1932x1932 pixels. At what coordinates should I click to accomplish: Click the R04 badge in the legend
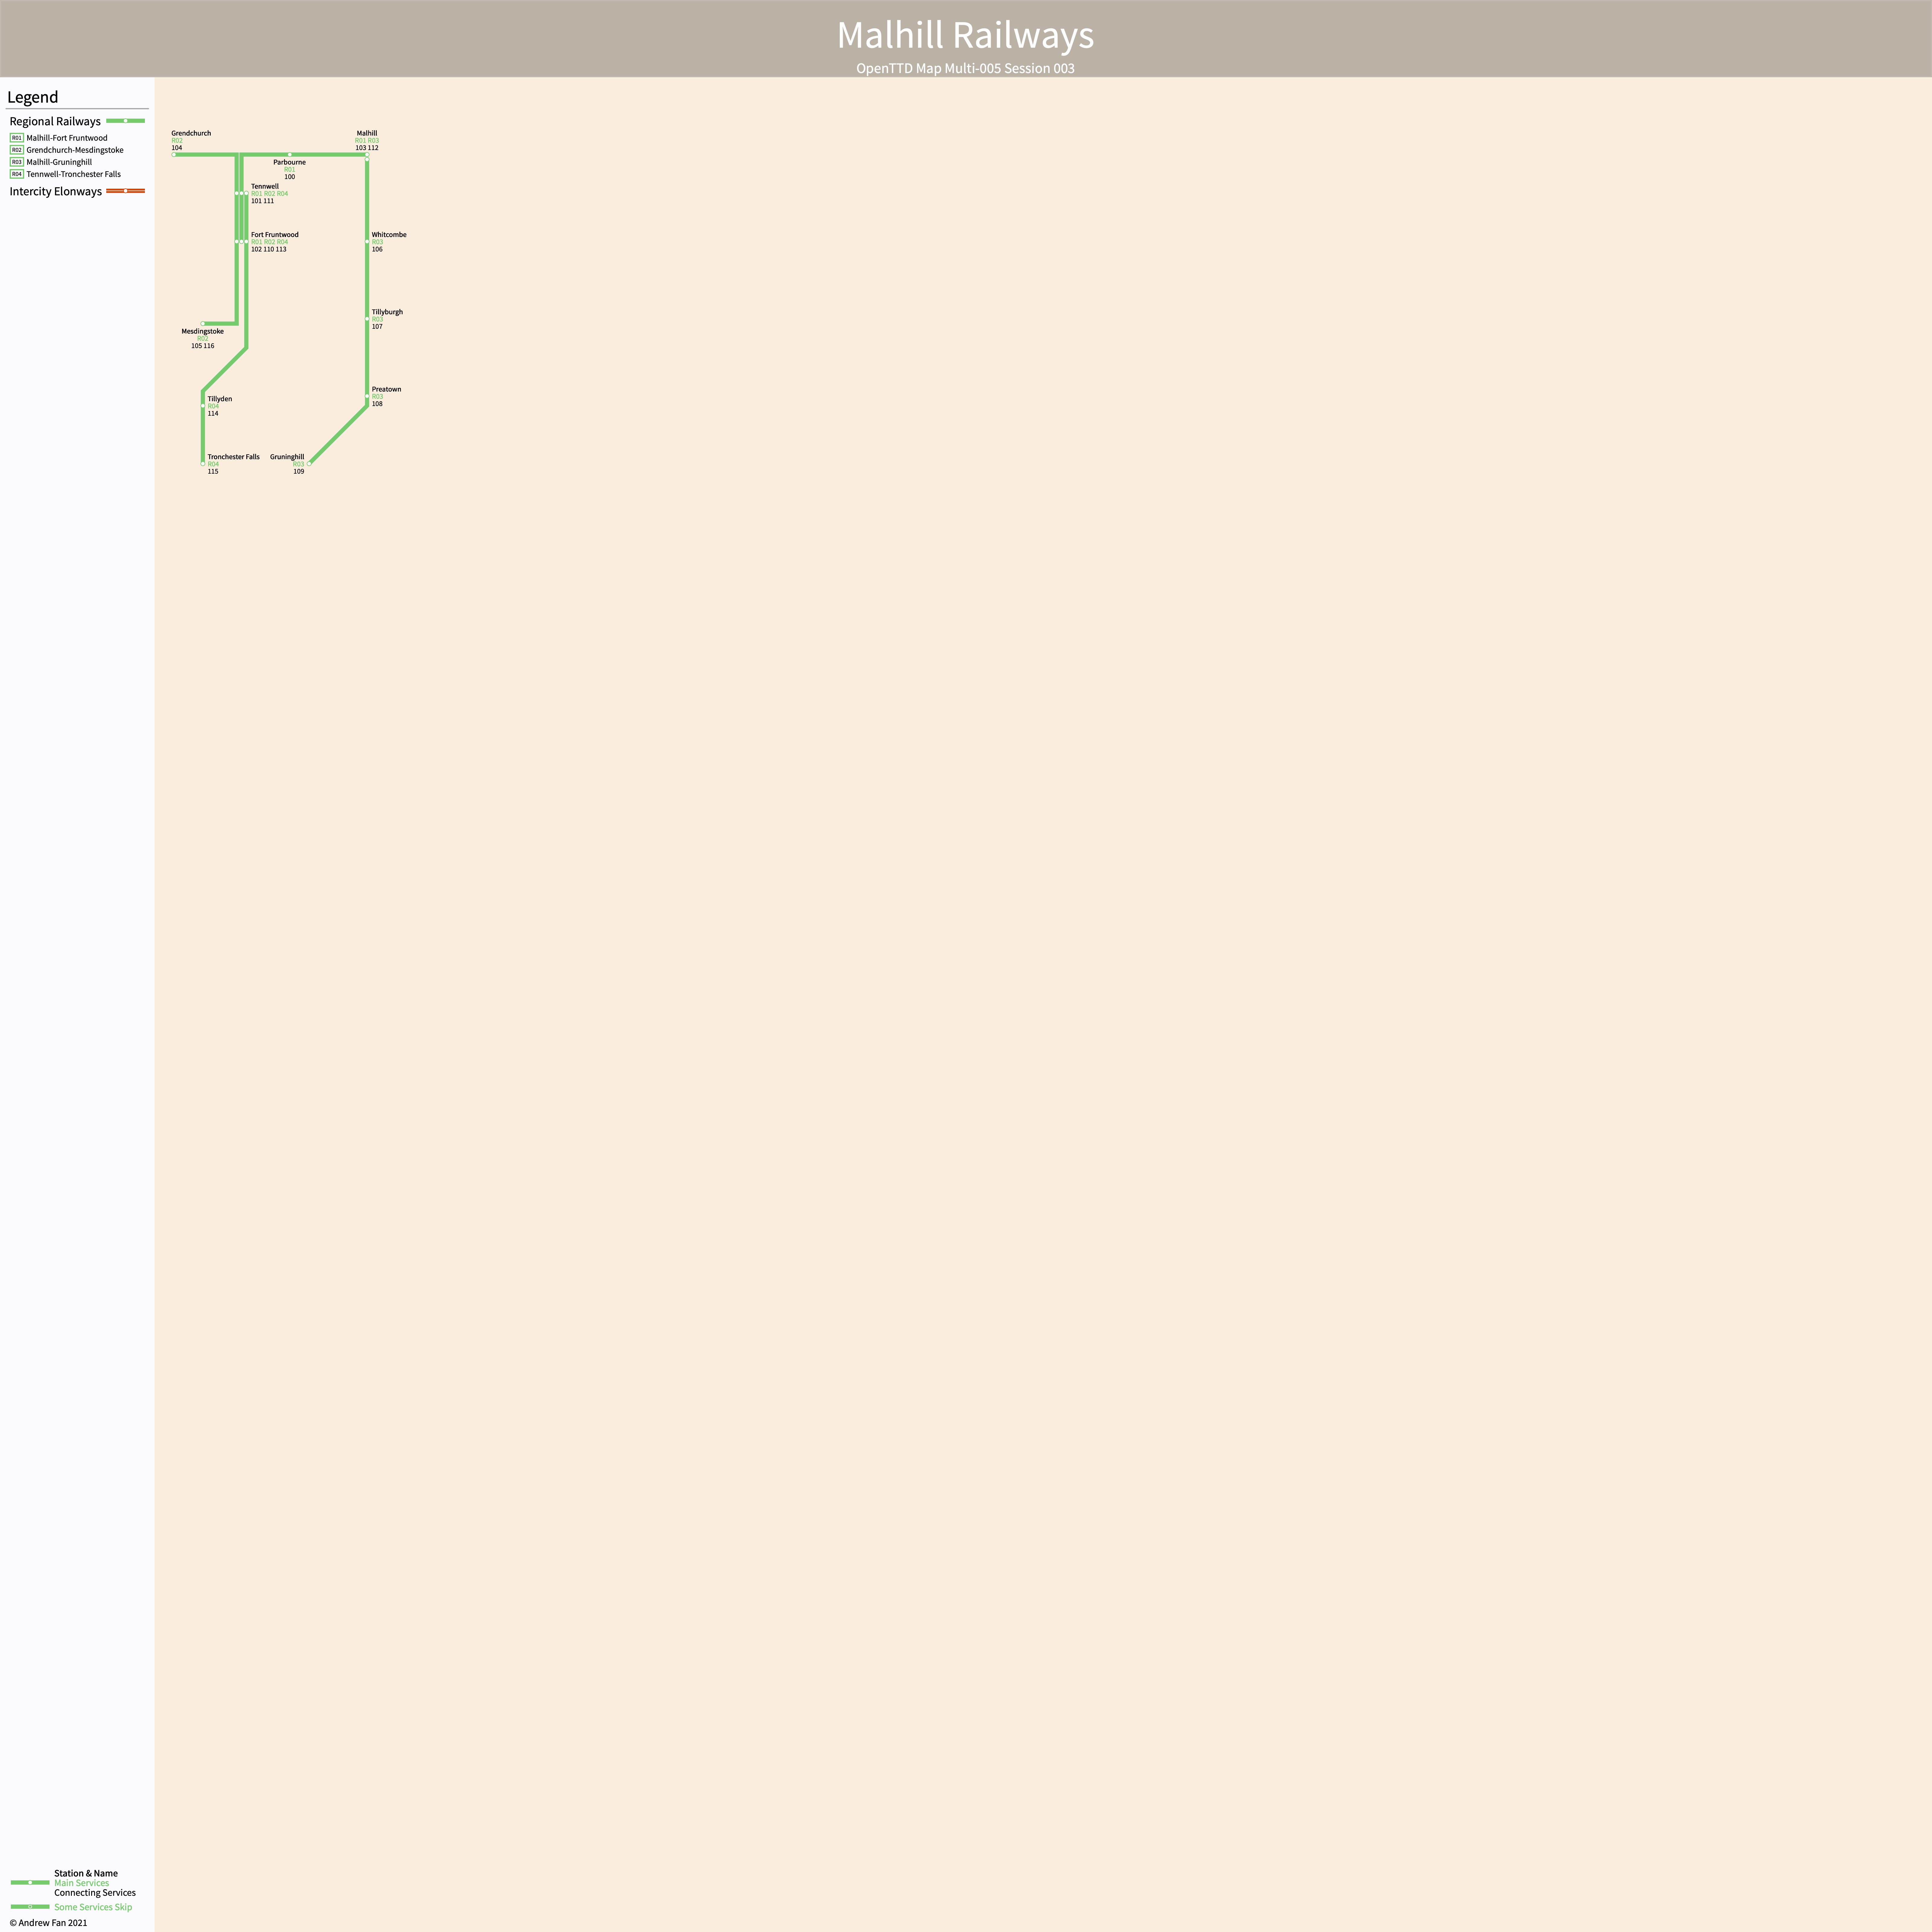click(x=17, y=174)
